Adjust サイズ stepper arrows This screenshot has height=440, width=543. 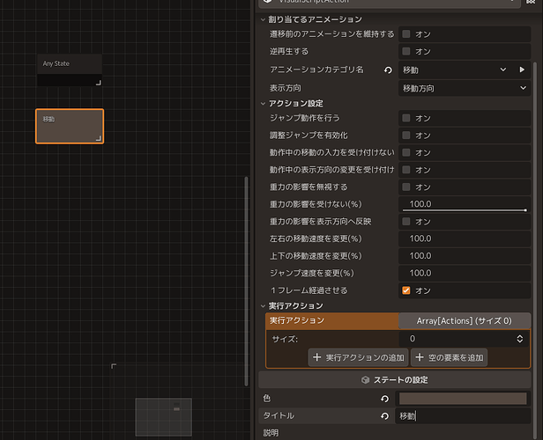(520, 339)
